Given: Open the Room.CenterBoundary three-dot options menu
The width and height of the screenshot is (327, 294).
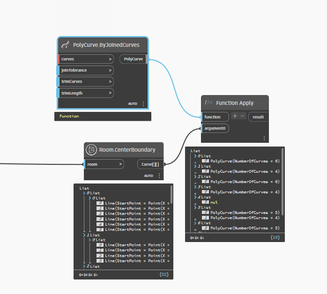Looking at the screenshot, I should (159, 176).
